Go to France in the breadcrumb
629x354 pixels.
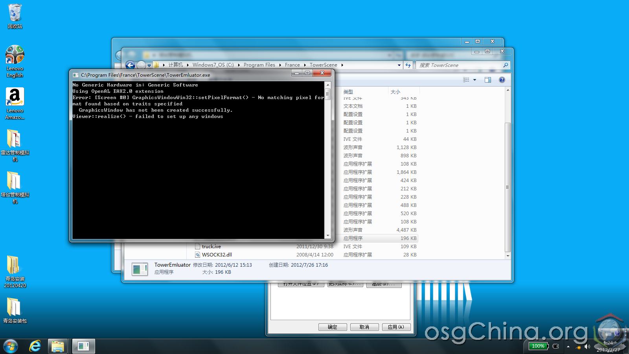tap(292, 65)
